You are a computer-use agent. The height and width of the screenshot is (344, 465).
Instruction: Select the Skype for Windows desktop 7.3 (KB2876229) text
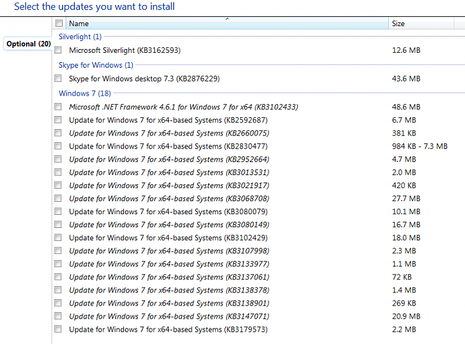tap(144, 79)
